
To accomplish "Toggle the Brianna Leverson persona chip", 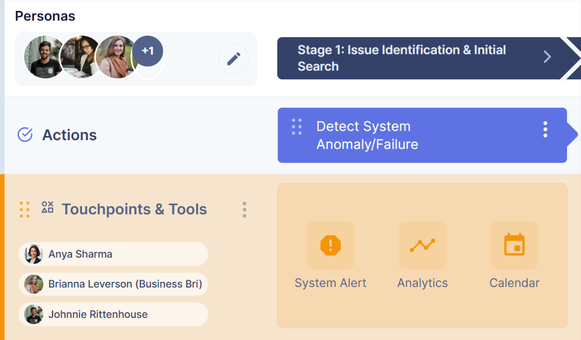I will [x=113, y=284].
